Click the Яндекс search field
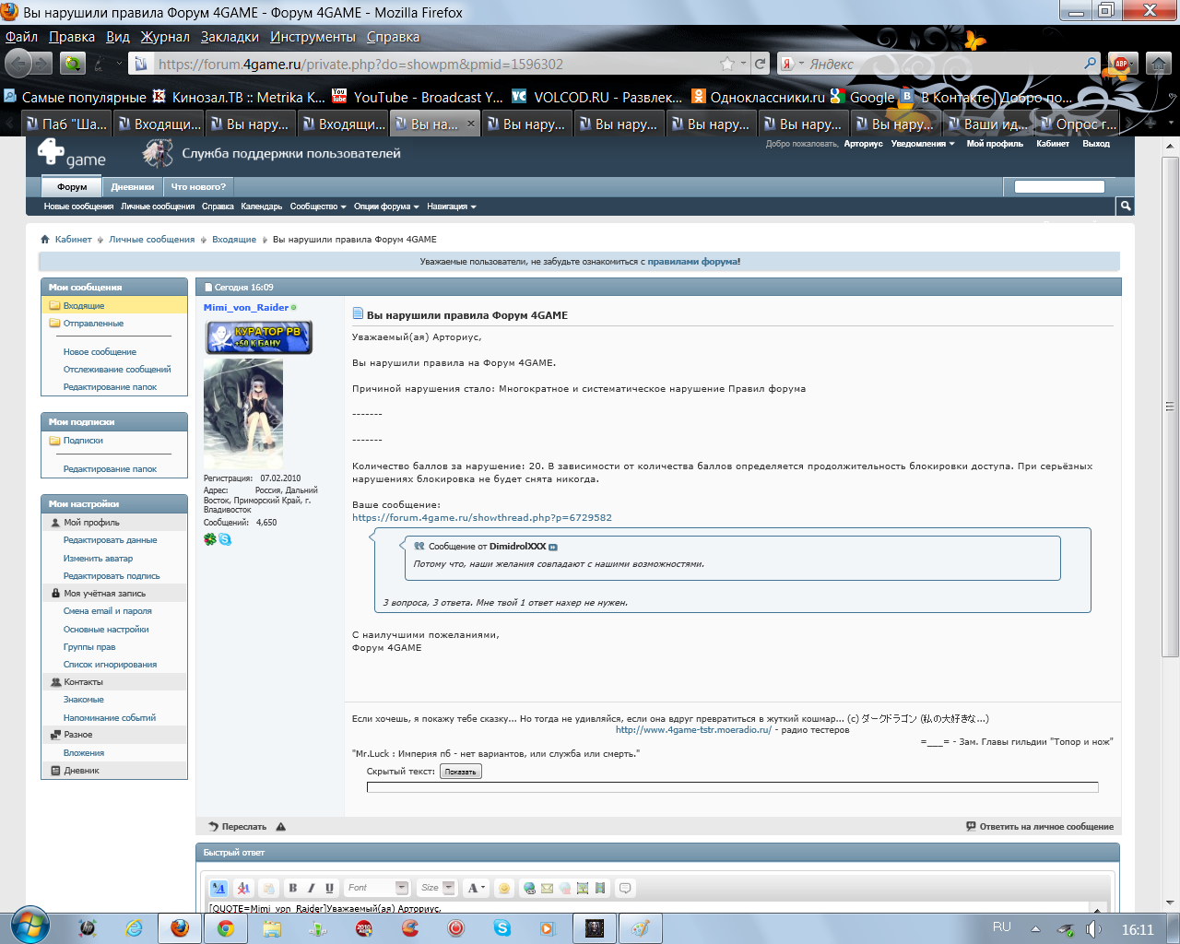 940,64
